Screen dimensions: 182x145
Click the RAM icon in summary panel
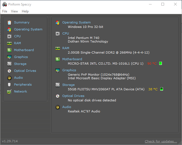[58, 48]
